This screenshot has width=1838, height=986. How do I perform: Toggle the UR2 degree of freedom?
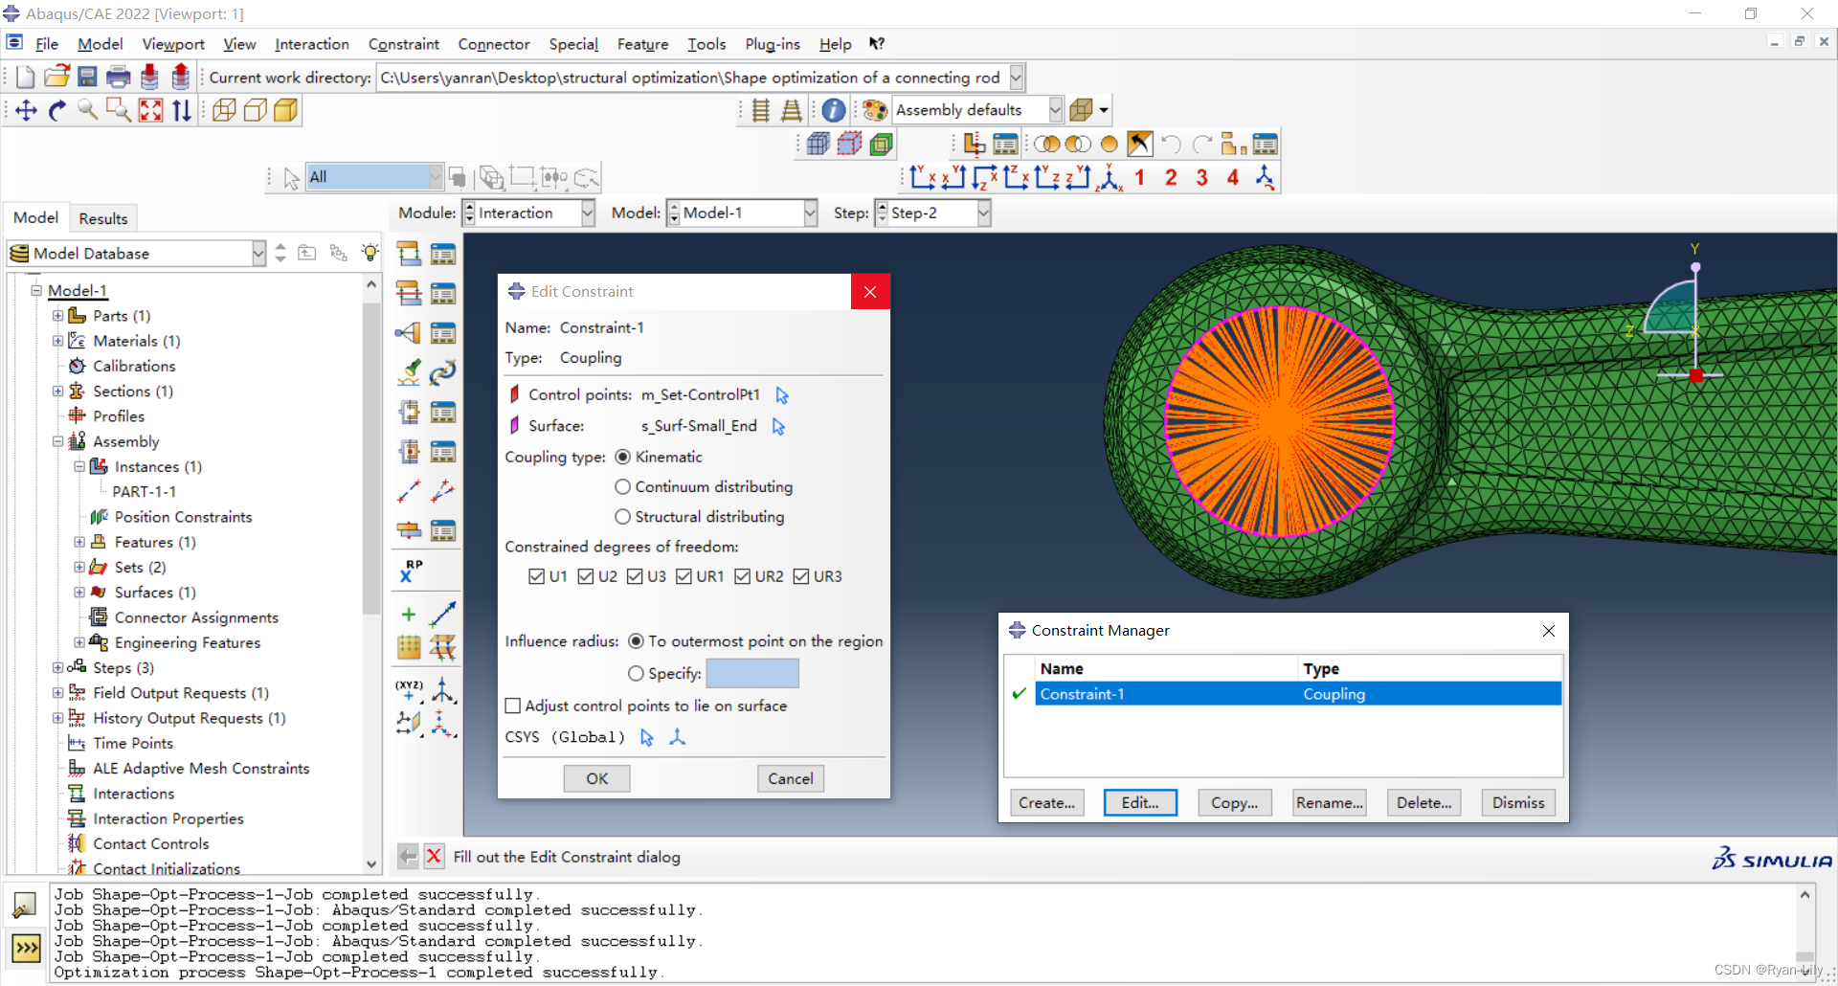[x=743, y=576]
